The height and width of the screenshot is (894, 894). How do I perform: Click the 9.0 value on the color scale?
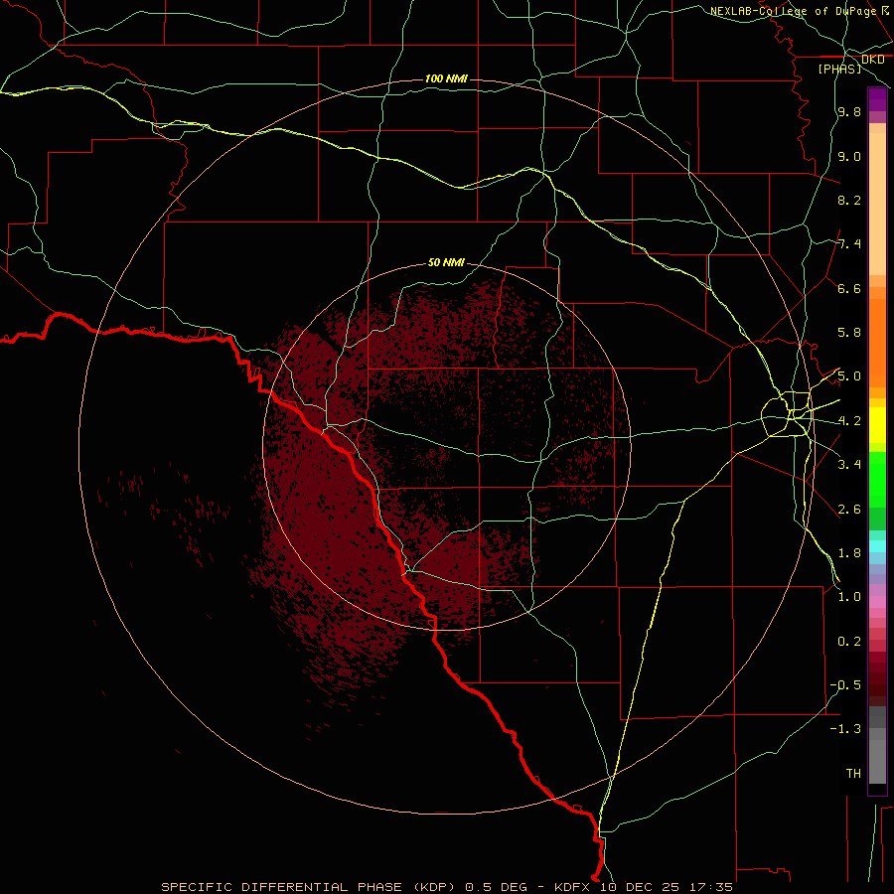pos(849,156)
